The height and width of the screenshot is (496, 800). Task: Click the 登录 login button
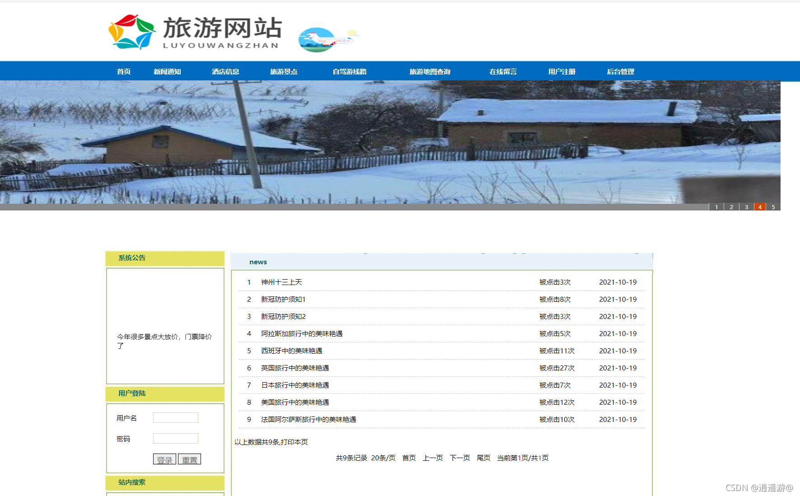coord(164,459)
